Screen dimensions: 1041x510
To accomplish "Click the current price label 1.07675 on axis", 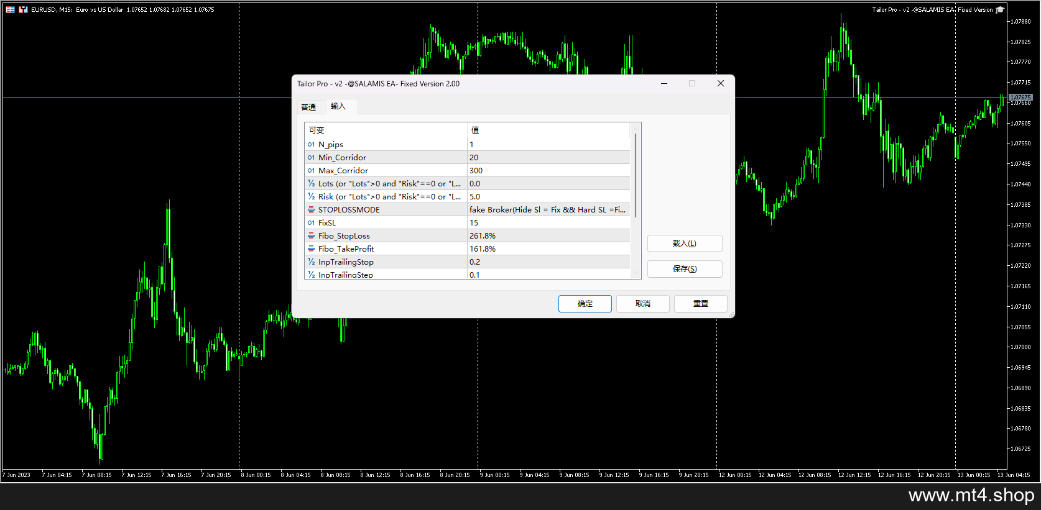I will click(x=1020, y=98).
